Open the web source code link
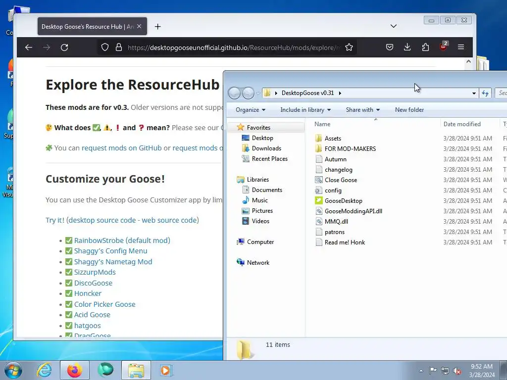 tap(169, 220)
